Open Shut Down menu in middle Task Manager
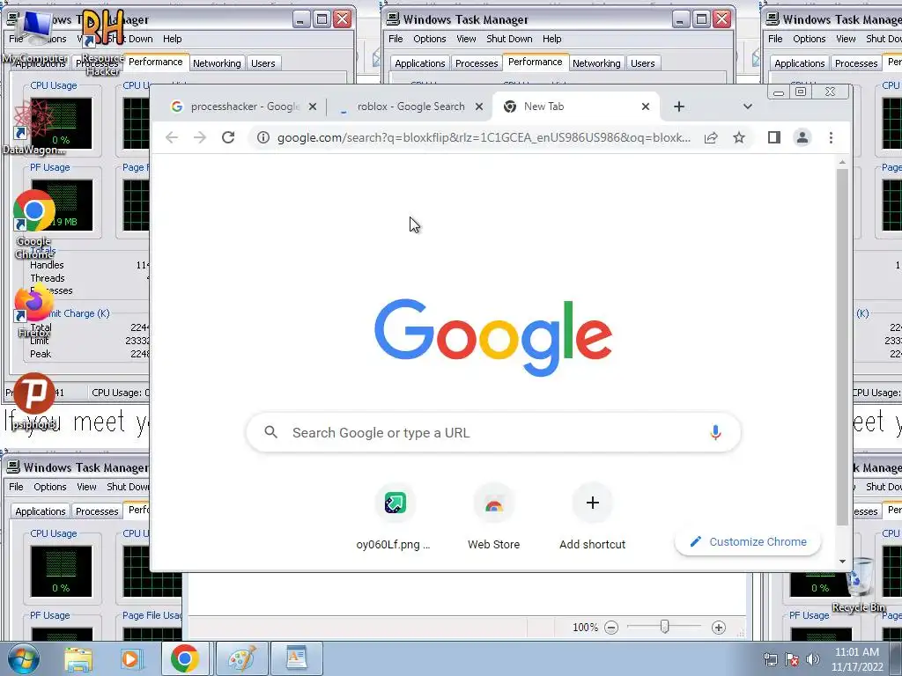The width and height of the screenshot is (902, 676). (x=509, y=39)
